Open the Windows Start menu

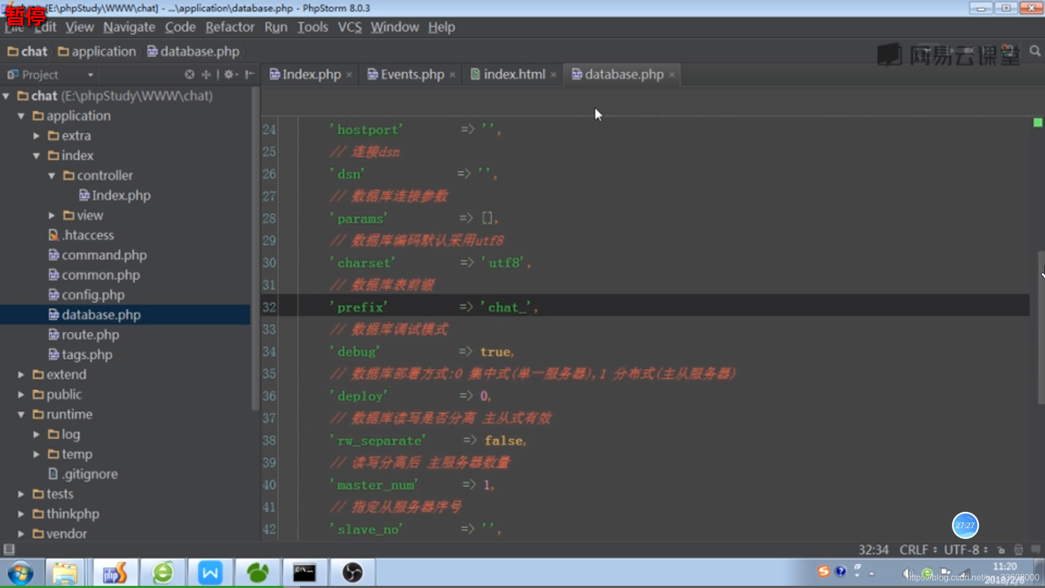20,573
